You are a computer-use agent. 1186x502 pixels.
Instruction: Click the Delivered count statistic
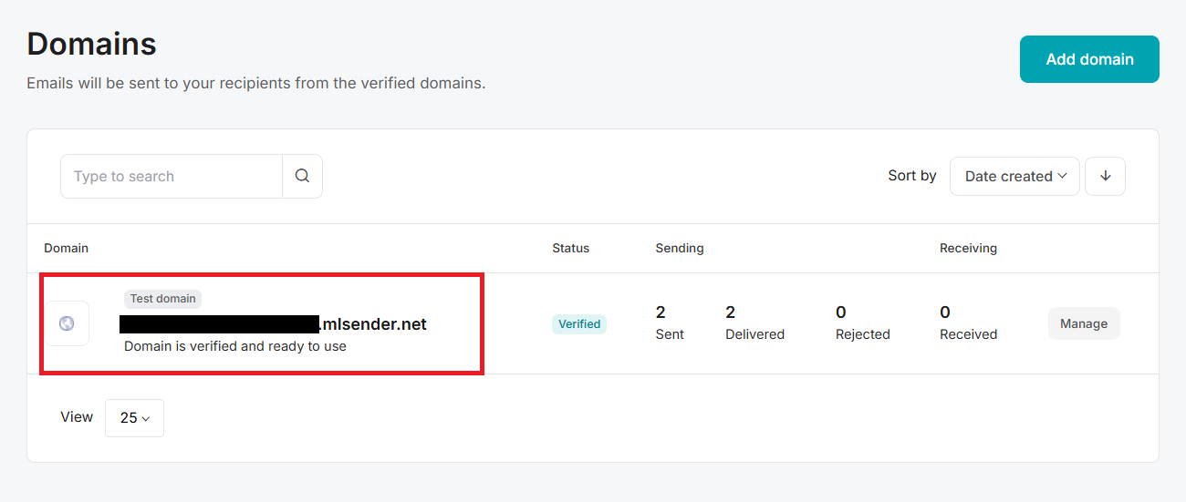[x=754, y=323]
